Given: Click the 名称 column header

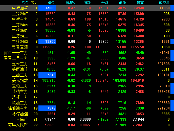Looking at the screenshot, I should (25, 3).
